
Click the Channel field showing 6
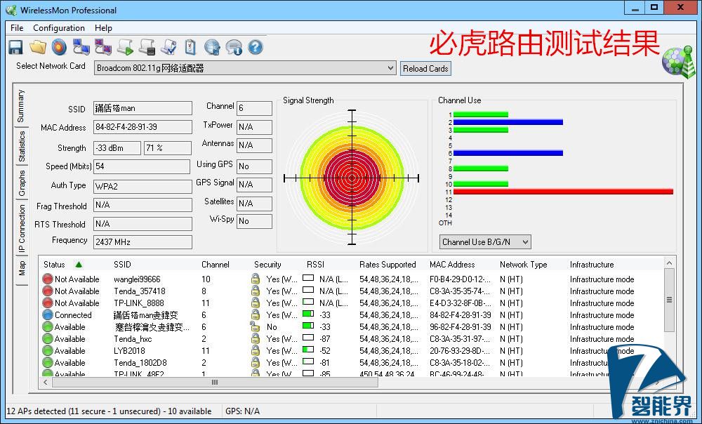point(254,108)
